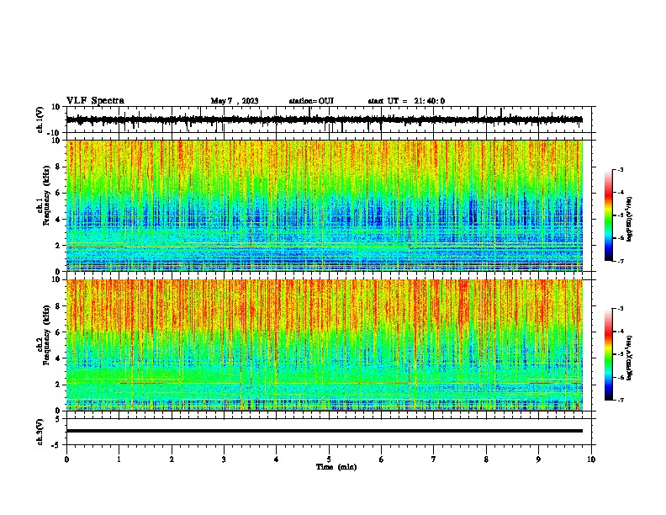
Task: Click the ch.2 color scale bar
Action: point(609,354)
